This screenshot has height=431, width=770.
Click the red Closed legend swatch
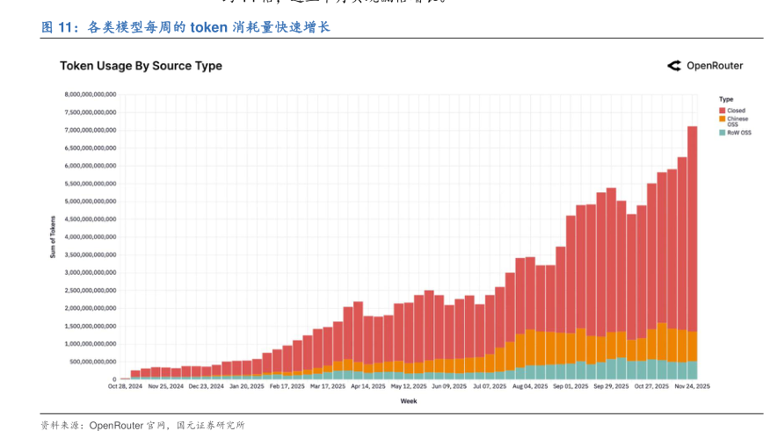[x=722, y=111]
